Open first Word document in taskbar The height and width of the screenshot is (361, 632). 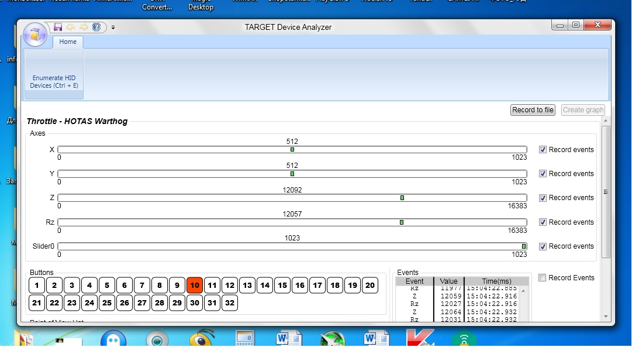coord(289,338)
